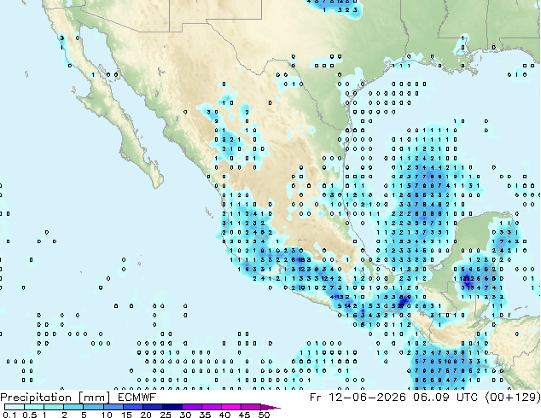Click the "27" precipitation value on the map
This screenshot has height=418, width=541.
401,305
